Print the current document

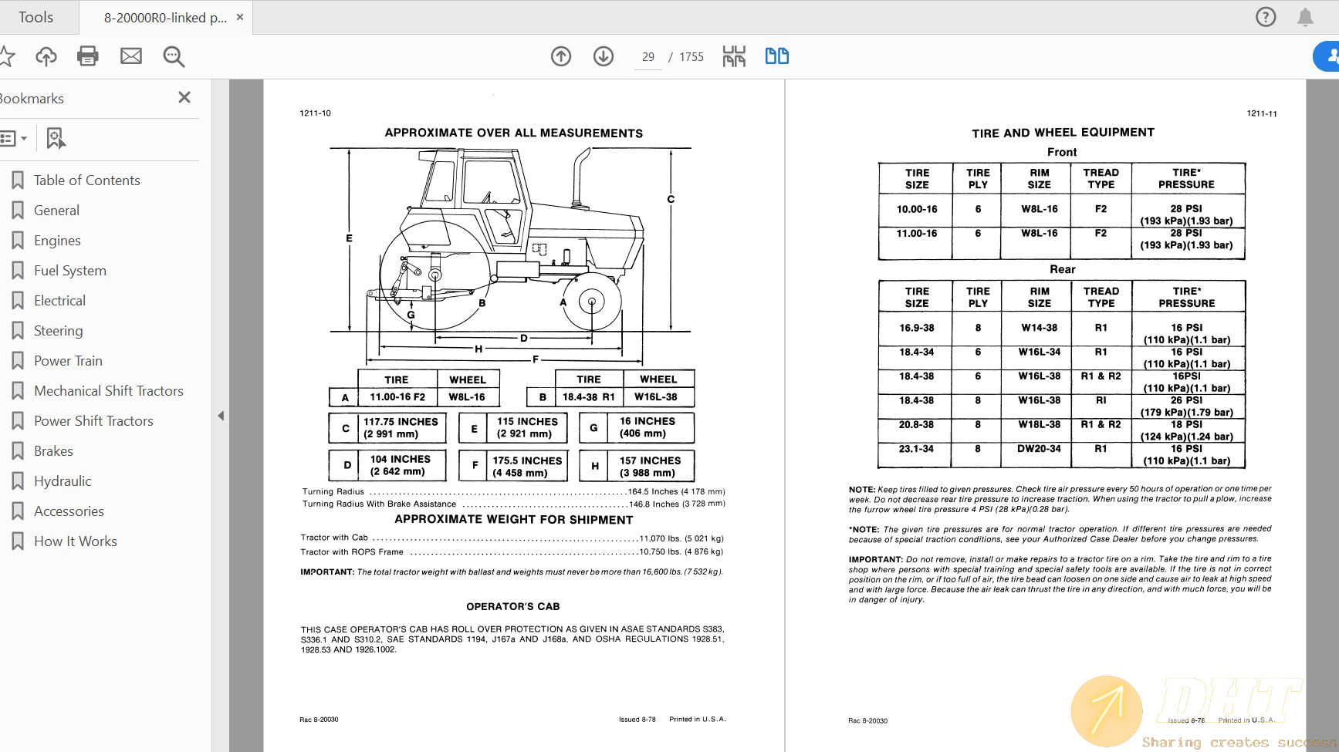coord(87,56)
